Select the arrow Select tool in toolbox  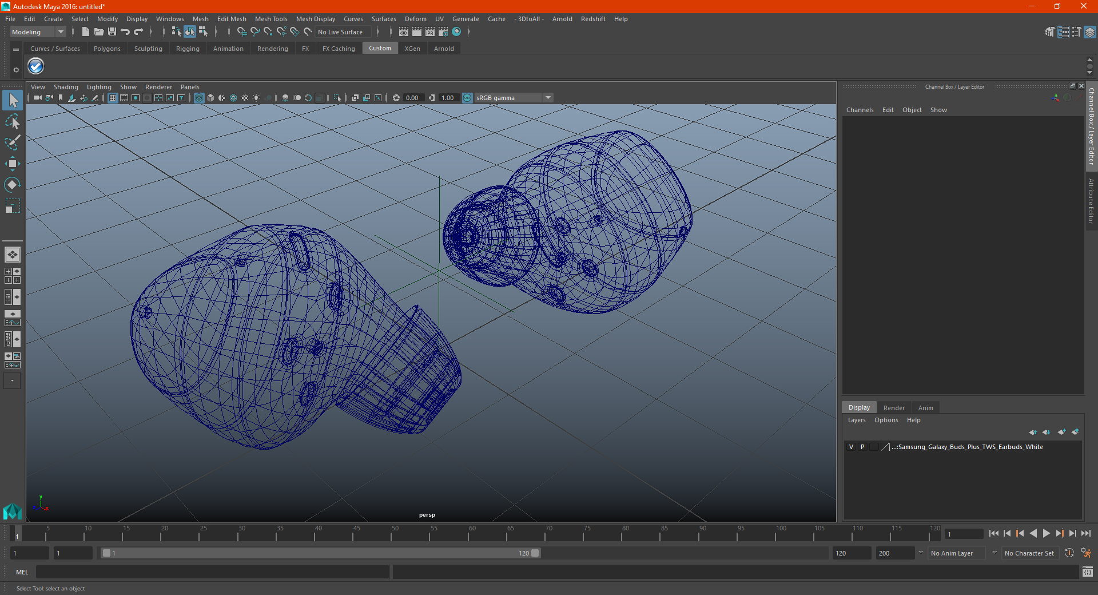(x=12, y=100)
